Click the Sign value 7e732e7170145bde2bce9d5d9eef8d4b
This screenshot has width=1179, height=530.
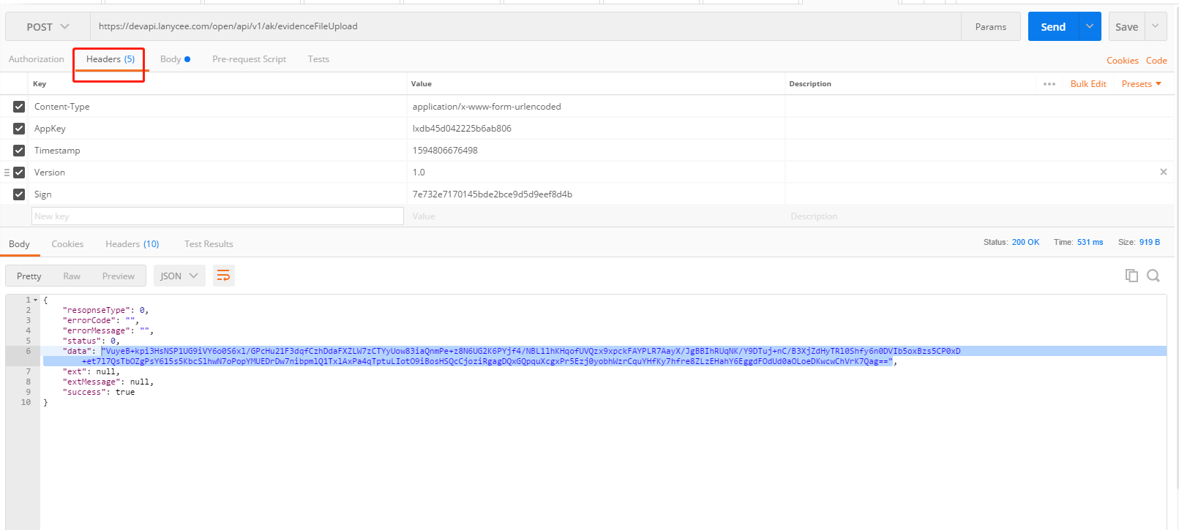[x=492, y=194]
